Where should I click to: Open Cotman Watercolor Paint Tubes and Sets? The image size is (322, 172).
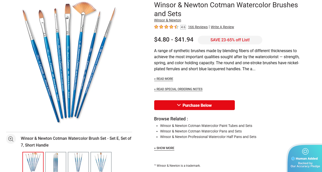[x=206, y=126]
